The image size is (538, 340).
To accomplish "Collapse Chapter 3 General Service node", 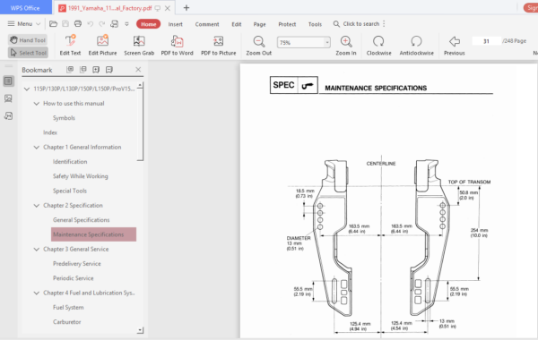I will (37, 250).
